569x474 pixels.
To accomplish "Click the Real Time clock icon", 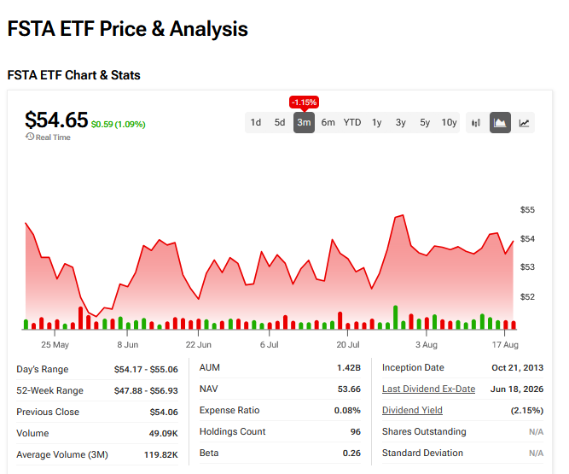I will point(30,137).
